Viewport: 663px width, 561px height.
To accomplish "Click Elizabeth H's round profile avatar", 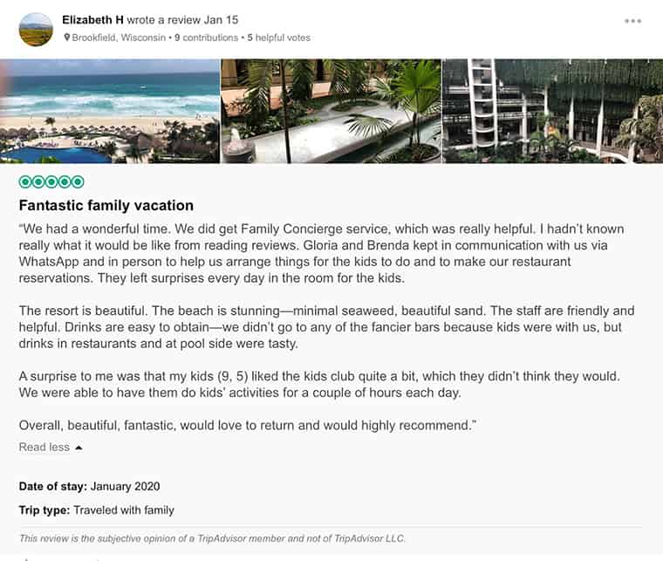I will click(x=36, y=29).
